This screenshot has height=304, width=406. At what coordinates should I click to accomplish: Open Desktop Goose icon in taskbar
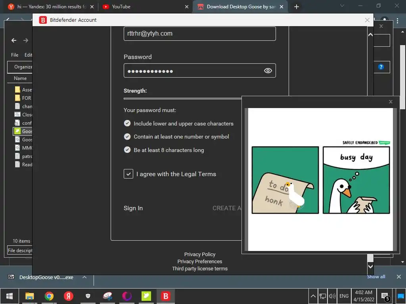pyautogui.click(x=146, y=296)
